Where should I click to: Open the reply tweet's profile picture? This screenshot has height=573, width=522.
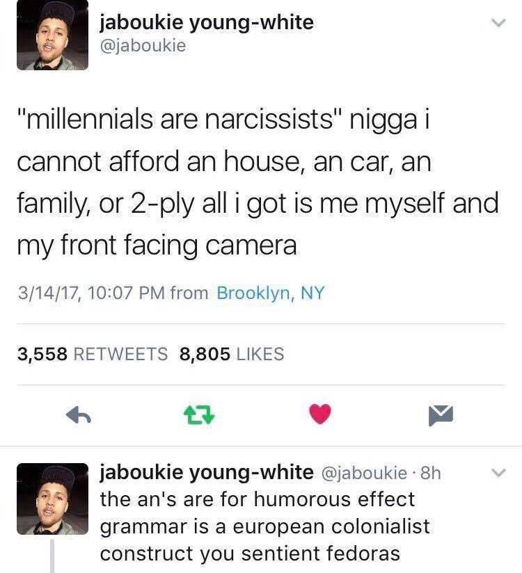point(52,499)
